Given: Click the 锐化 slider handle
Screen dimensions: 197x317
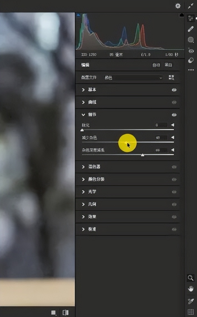Looking at the screenshot, I should [x=82, y=130].
